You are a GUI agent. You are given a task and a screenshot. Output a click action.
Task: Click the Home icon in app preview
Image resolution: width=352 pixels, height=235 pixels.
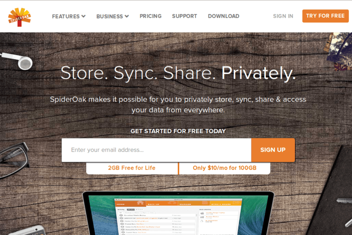140,203
